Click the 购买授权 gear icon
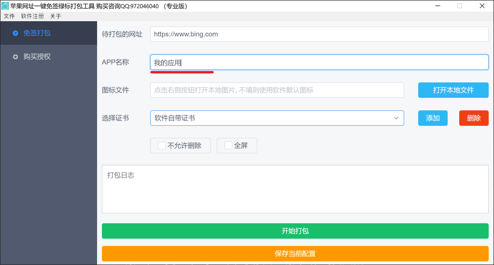Image resolution: width=494 pixels, height=265 pixels. (15, 57)
